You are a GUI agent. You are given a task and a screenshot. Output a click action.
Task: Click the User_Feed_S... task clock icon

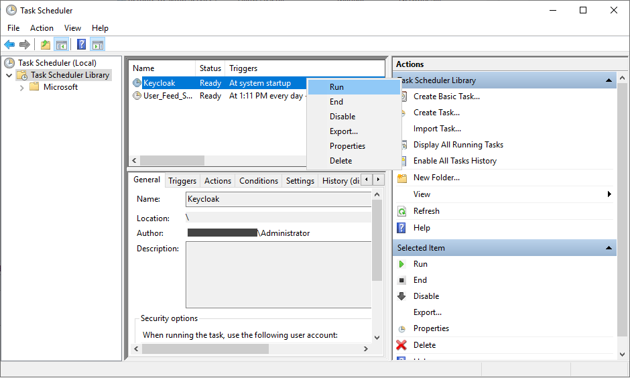[137, 96]
